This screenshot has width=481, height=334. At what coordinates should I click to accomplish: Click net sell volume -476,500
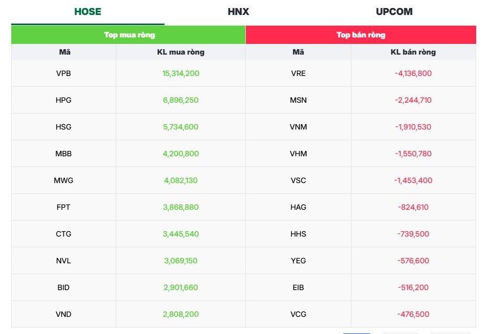point(413,314)
